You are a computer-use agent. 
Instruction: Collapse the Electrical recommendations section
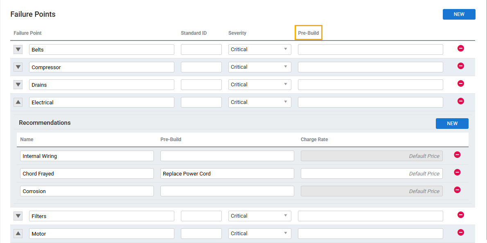18,102
